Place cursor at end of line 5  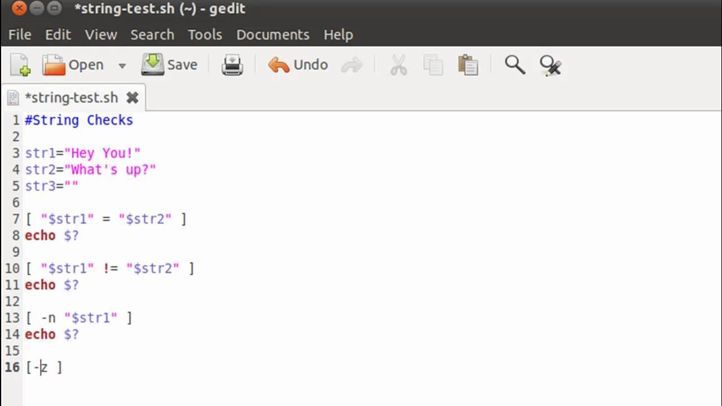[x=80, y=186]
